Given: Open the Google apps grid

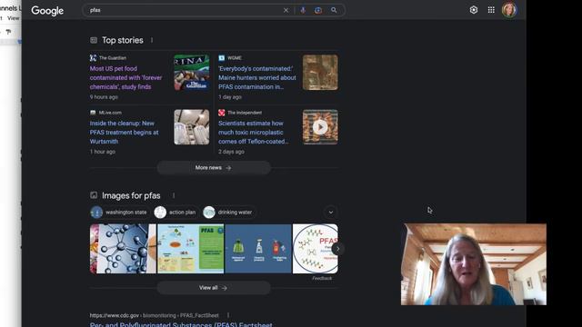Looking at the screenshot, I should (491, 10).
